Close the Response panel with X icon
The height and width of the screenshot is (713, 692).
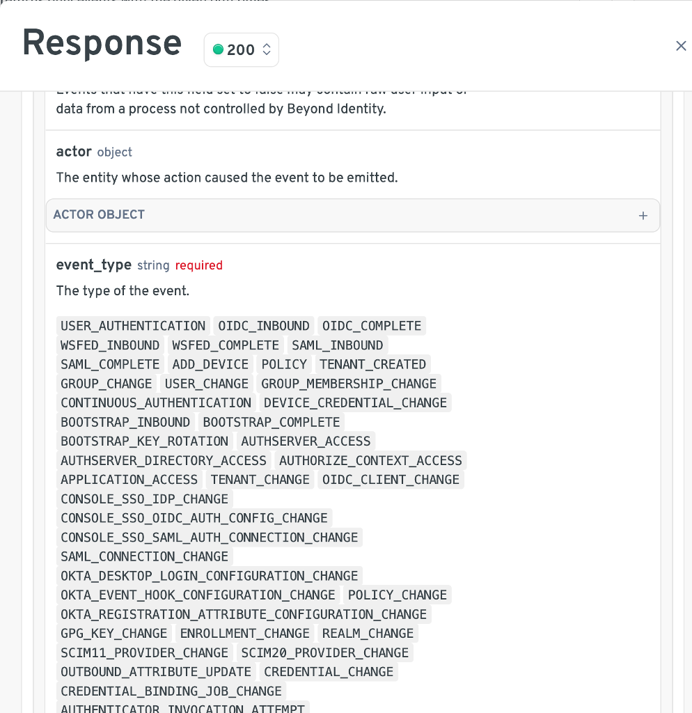point(681,46)
